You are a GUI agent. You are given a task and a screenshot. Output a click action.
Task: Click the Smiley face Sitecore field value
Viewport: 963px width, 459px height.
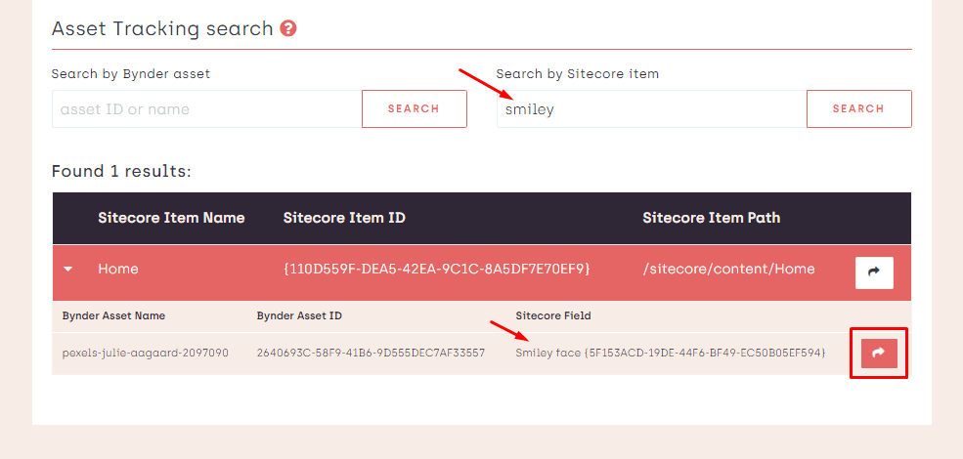tap(671, 353)
